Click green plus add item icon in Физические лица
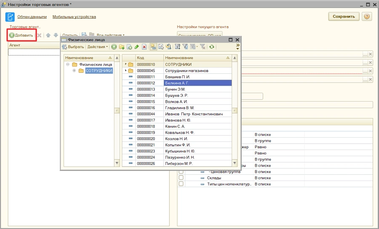 114,47
